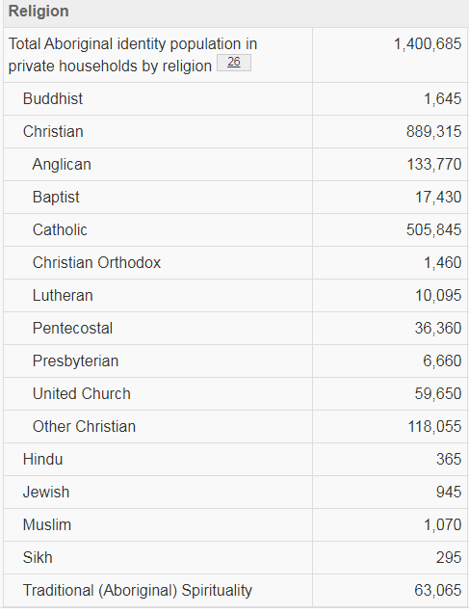Click the Pentecostal row label

click(72, 328)
